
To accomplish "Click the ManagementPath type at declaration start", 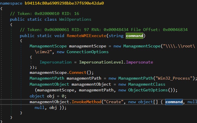I will (x=47, y=78).
